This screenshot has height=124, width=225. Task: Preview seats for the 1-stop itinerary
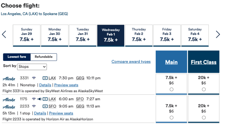pyautogui.click(x=61, y=113)
